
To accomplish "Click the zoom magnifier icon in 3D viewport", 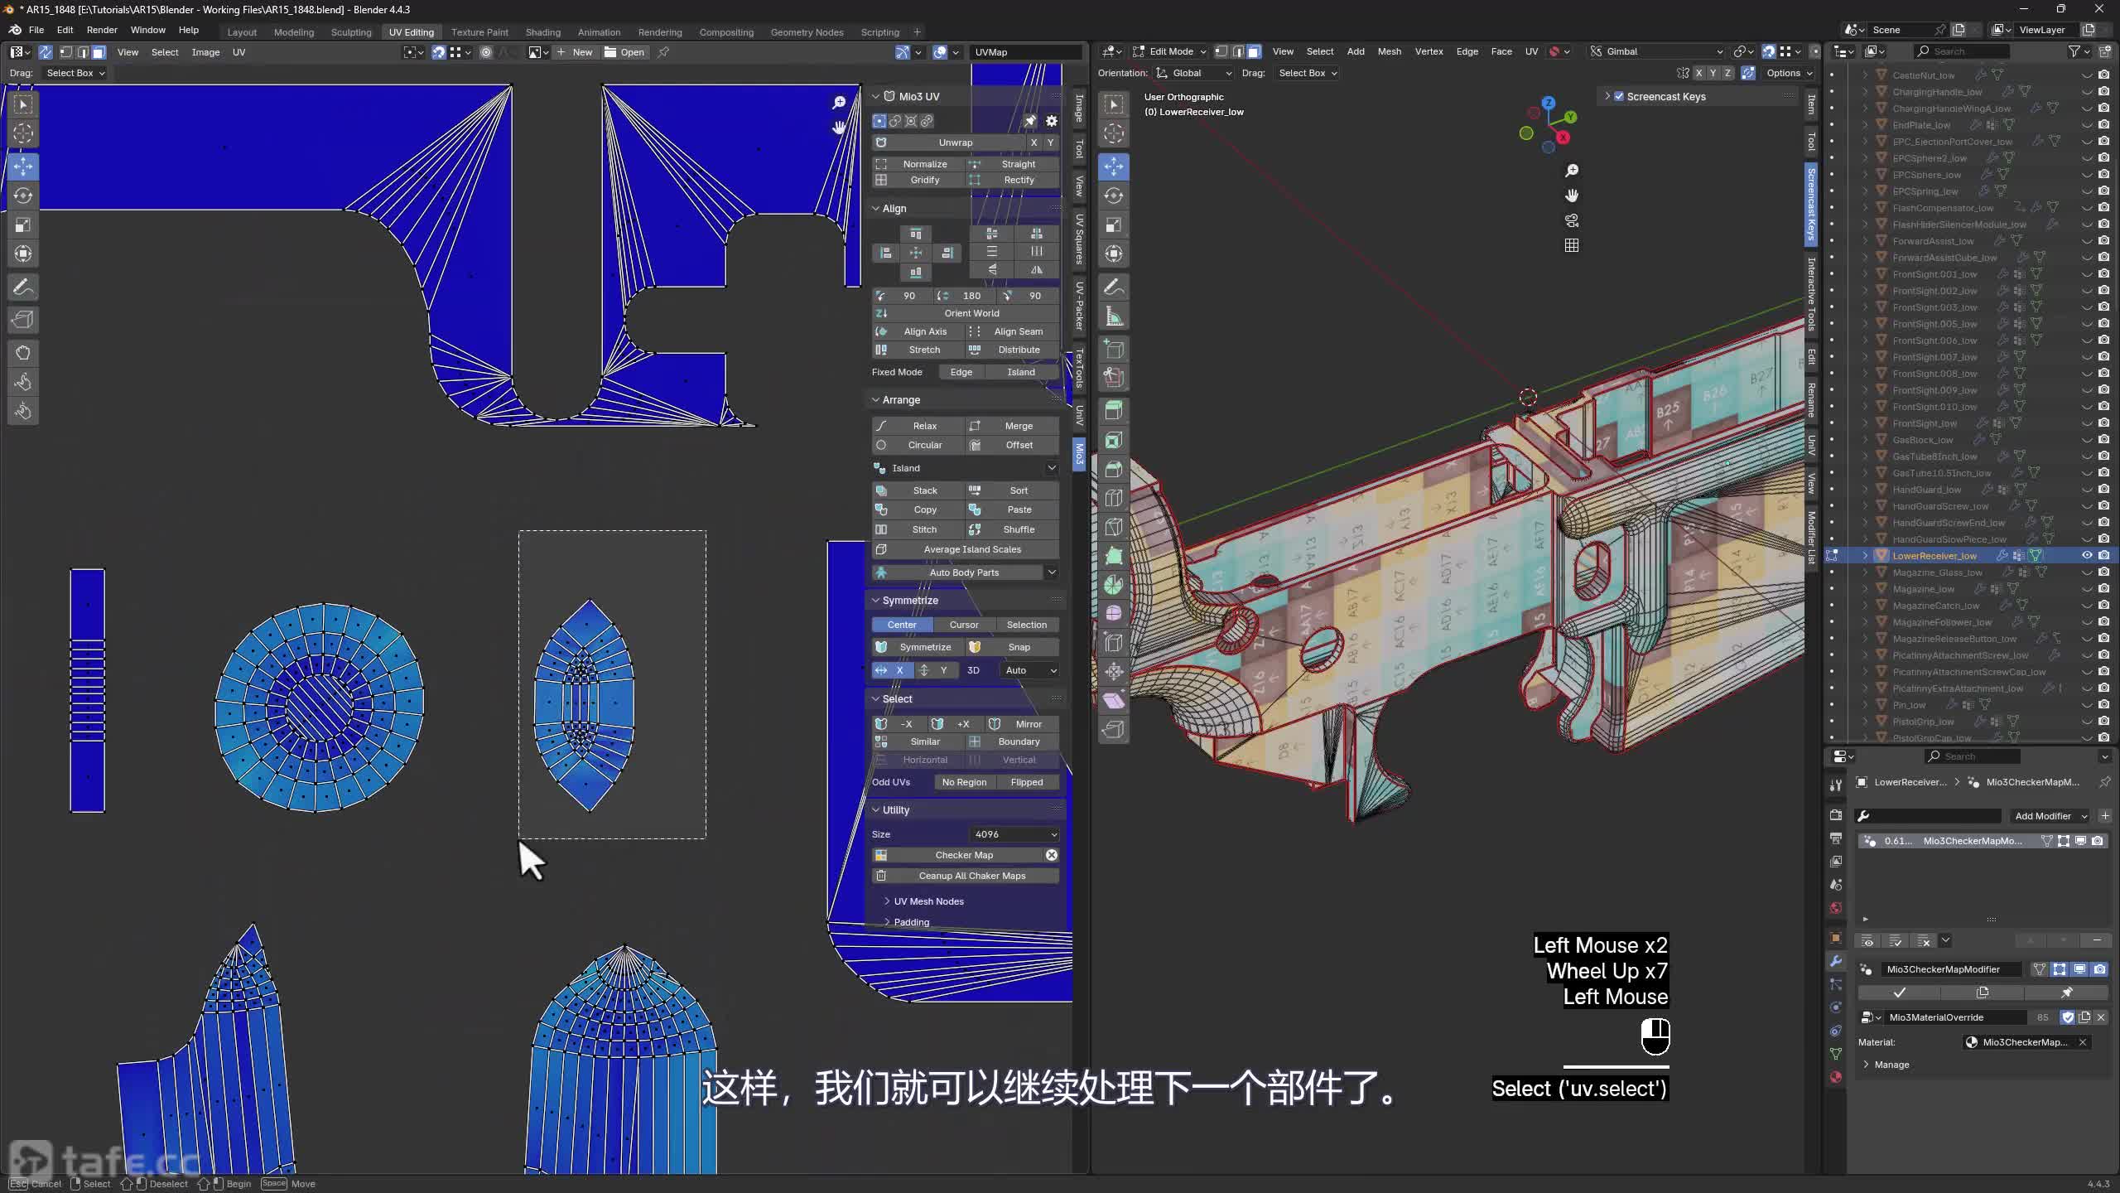I will [1571, 171].
